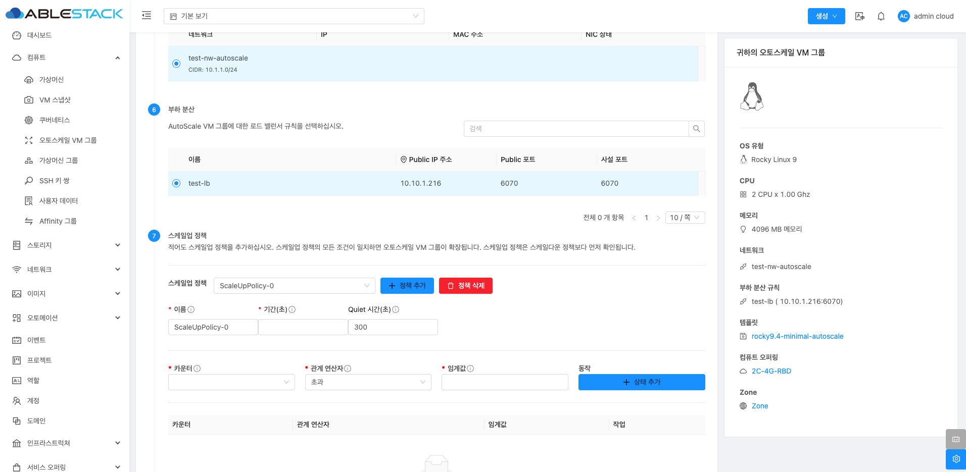Click the info icon next to 임계값
The image size is (966, 472).
click(x=470, y=369)
